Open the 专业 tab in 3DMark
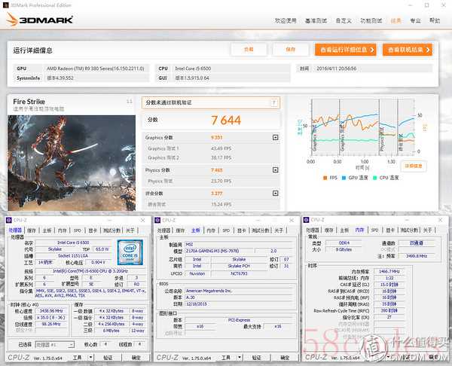Image resolution: width=452 pixels, height=366 pixels. tap(415, 21)
